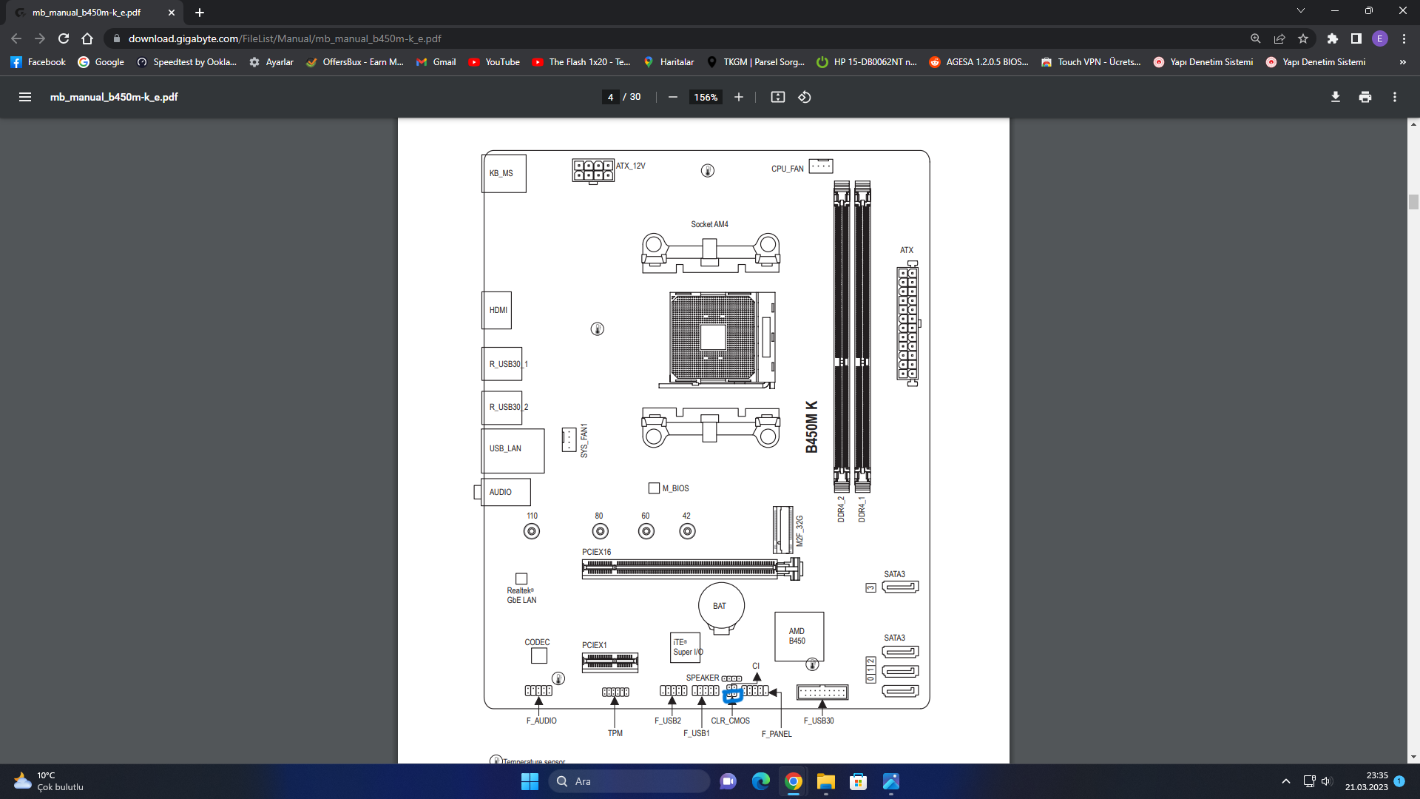1420x799 pixels.
Task: Click the fit to page icon
Action: [x=777, y=97]
